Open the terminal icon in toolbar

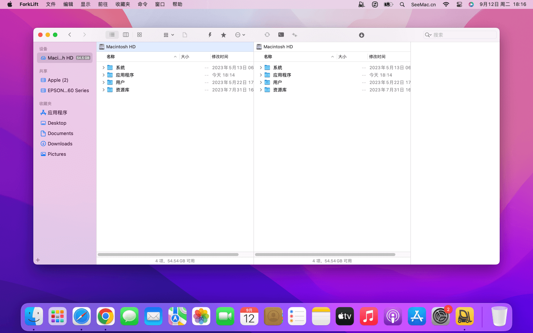(281, 35)
